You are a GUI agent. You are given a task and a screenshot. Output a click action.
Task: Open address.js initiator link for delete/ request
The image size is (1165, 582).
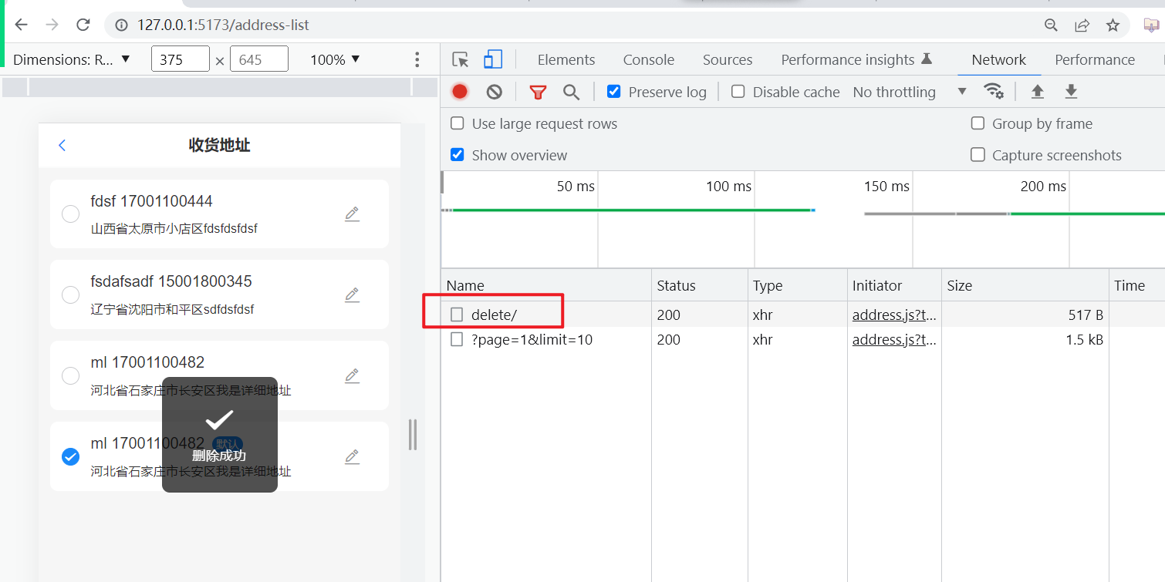pos(894,315)
